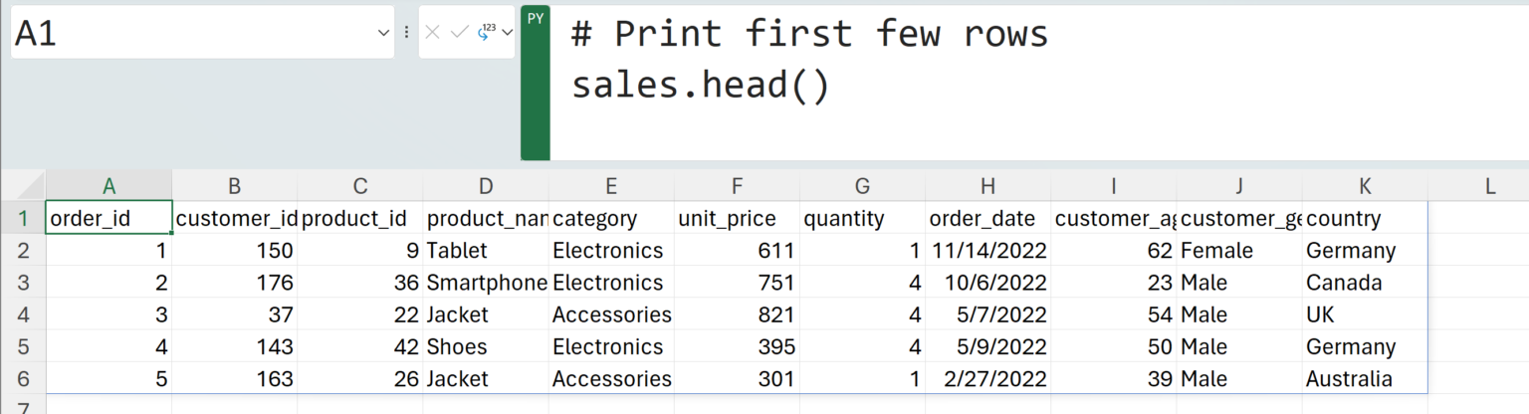Select column A by its header
This screenshot has height=414, width=1529.
click(109, 185)
